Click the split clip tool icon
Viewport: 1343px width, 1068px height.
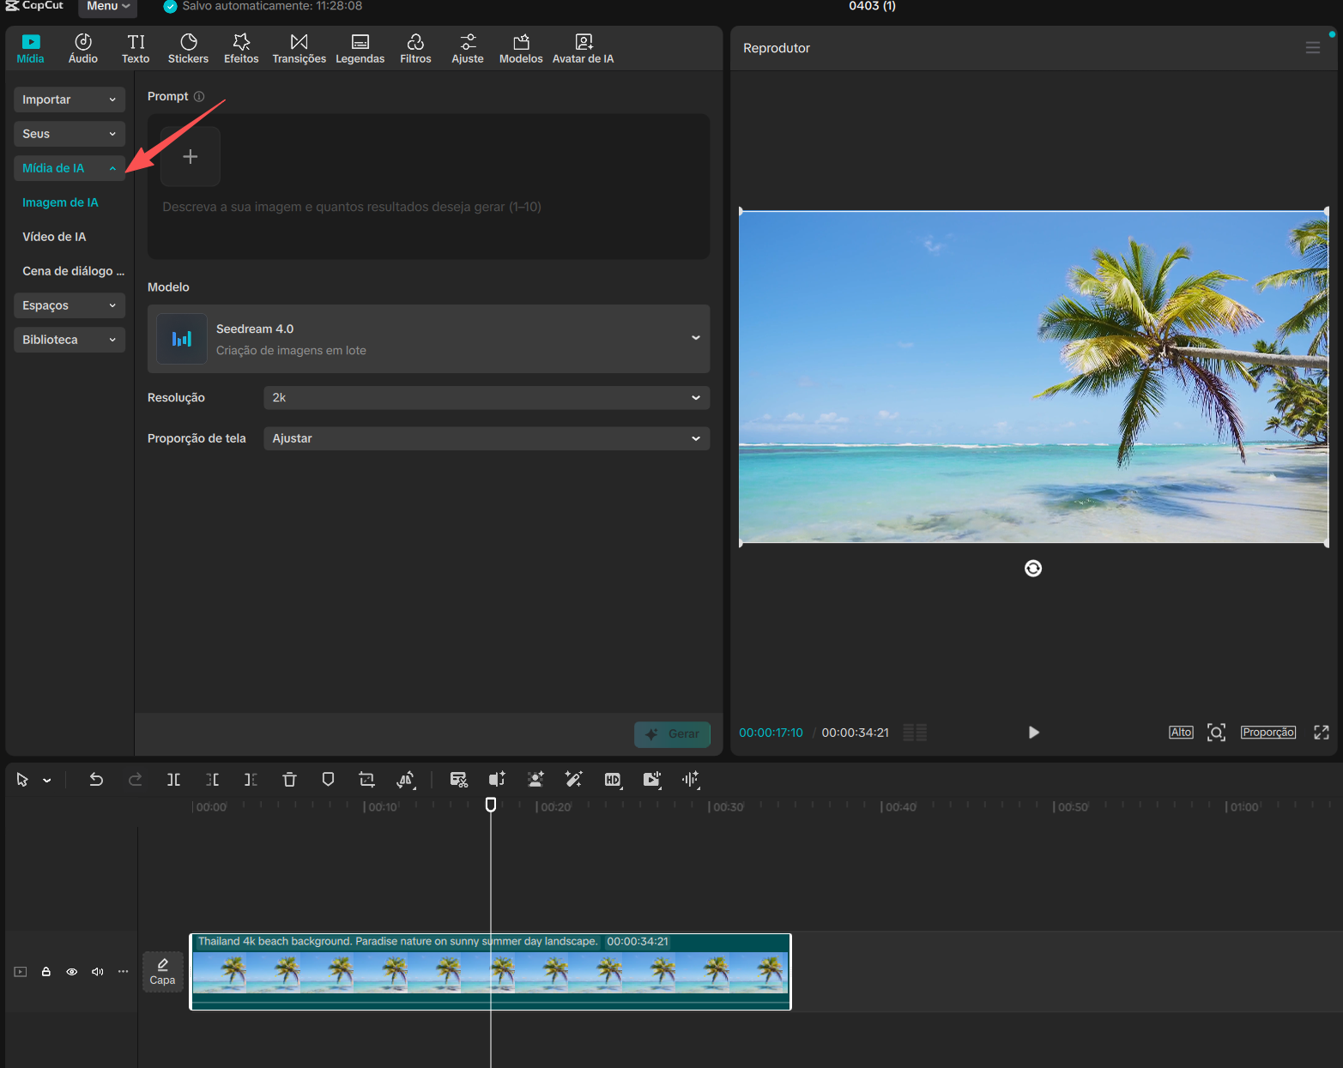tap(173, 780)
